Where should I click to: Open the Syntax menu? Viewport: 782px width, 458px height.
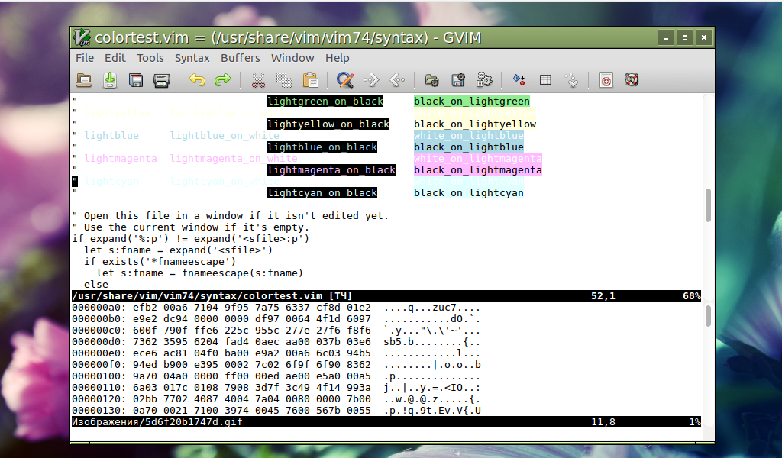192,58
